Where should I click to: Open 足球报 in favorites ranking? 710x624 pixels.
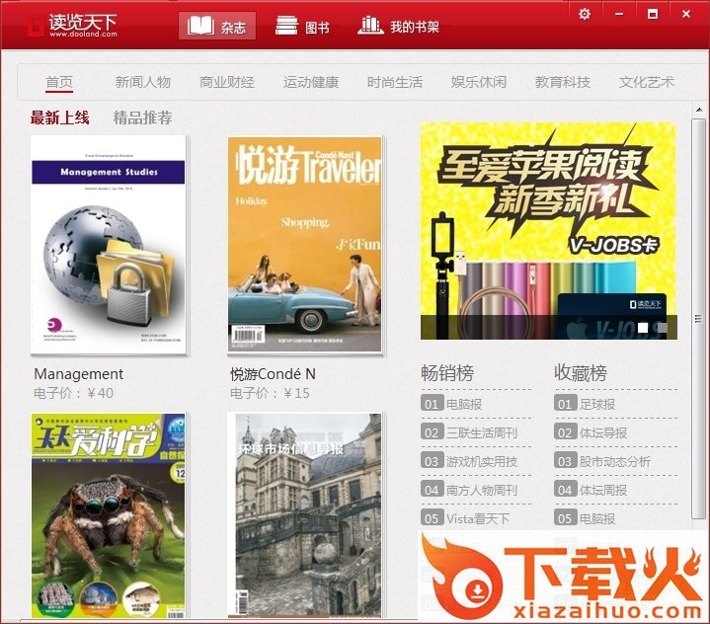[596, 404]
